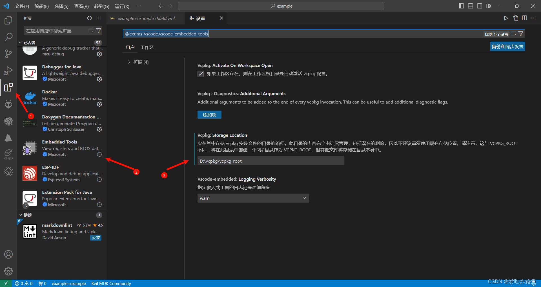Click example+example status bar item
The image size is (541, 287).
pyautogui.click(x=69, y=283)
